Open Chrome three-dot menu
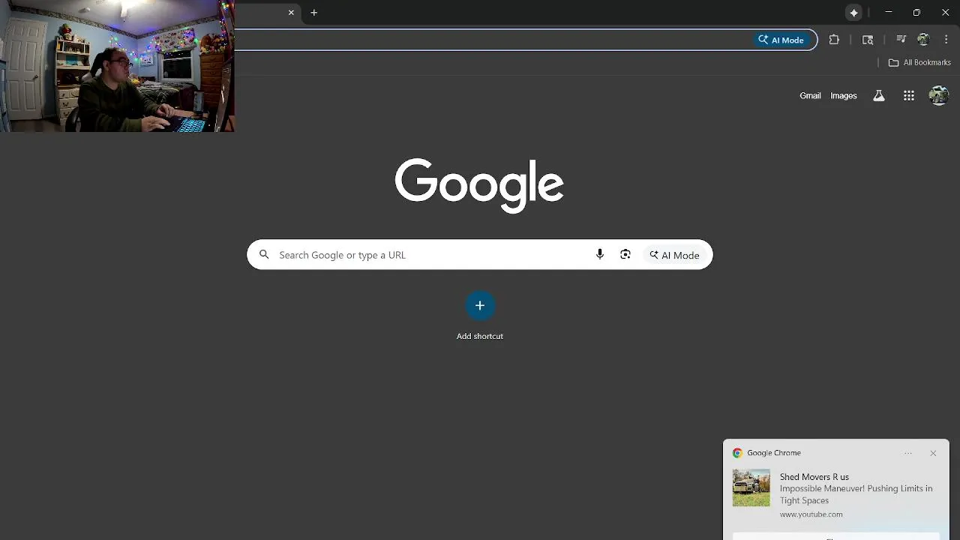The width and height of the screenshot is (960, 540). point(946,40)
